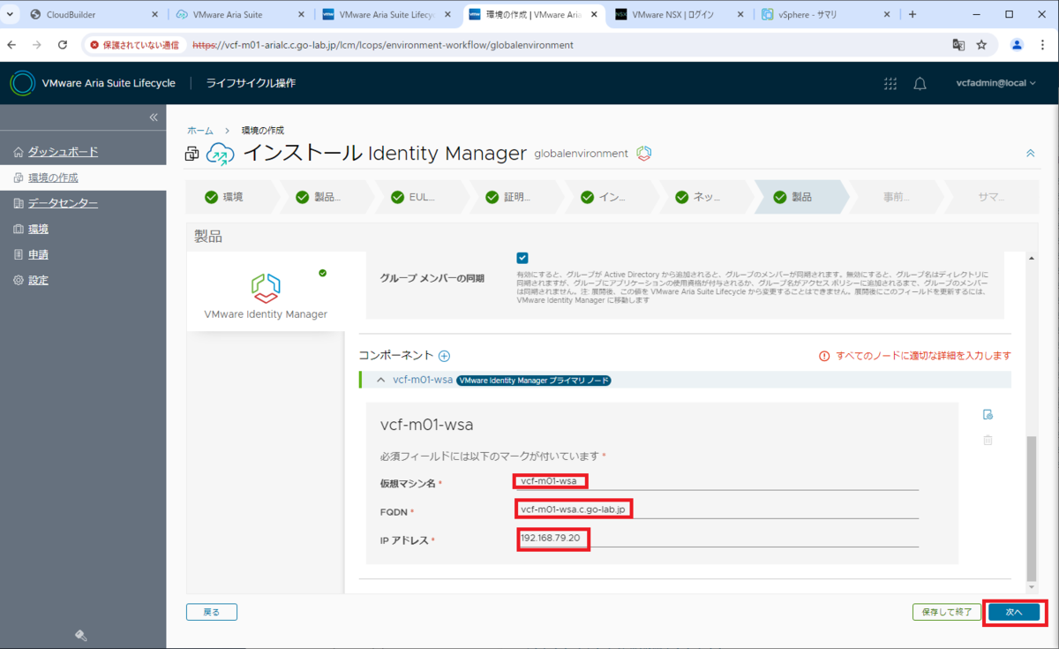Collapse the wizard header double-chevron
Viewport: 1059px width, 649px height.
point(1030,154)
